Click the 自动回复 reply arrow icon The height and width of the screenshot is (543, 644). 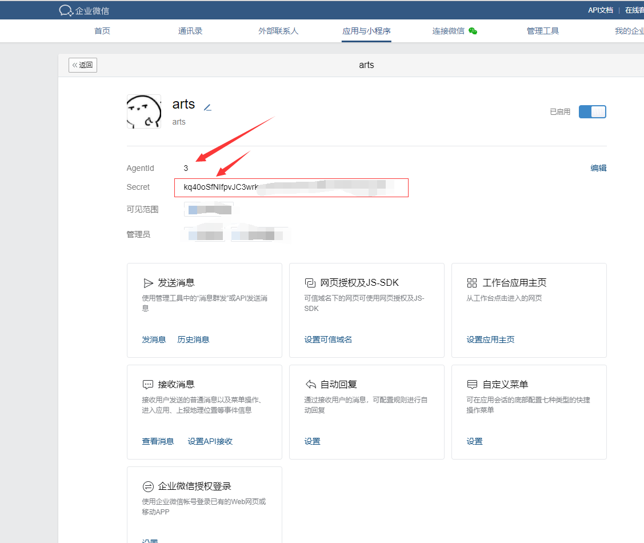coord(310,385)
